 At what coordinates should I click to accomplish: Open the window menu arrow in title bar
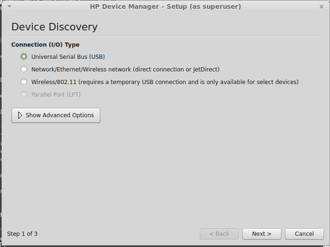pyautogui.click(x=9, y=7)
